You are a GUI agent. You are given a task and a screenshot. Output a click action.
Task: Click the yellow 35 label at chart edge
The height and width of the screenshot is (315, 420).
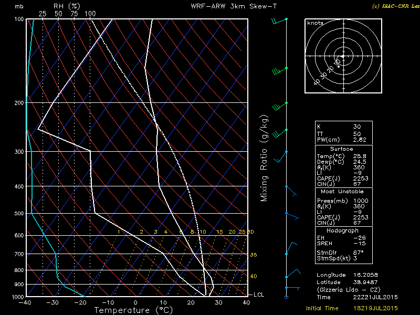(x=254, y=255)
